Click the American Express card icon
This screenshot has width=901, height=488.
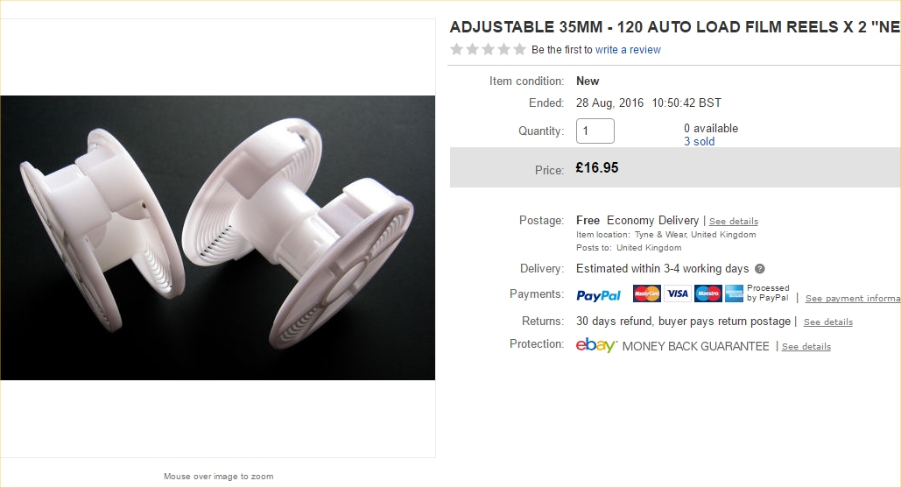[x=734, y=294]
